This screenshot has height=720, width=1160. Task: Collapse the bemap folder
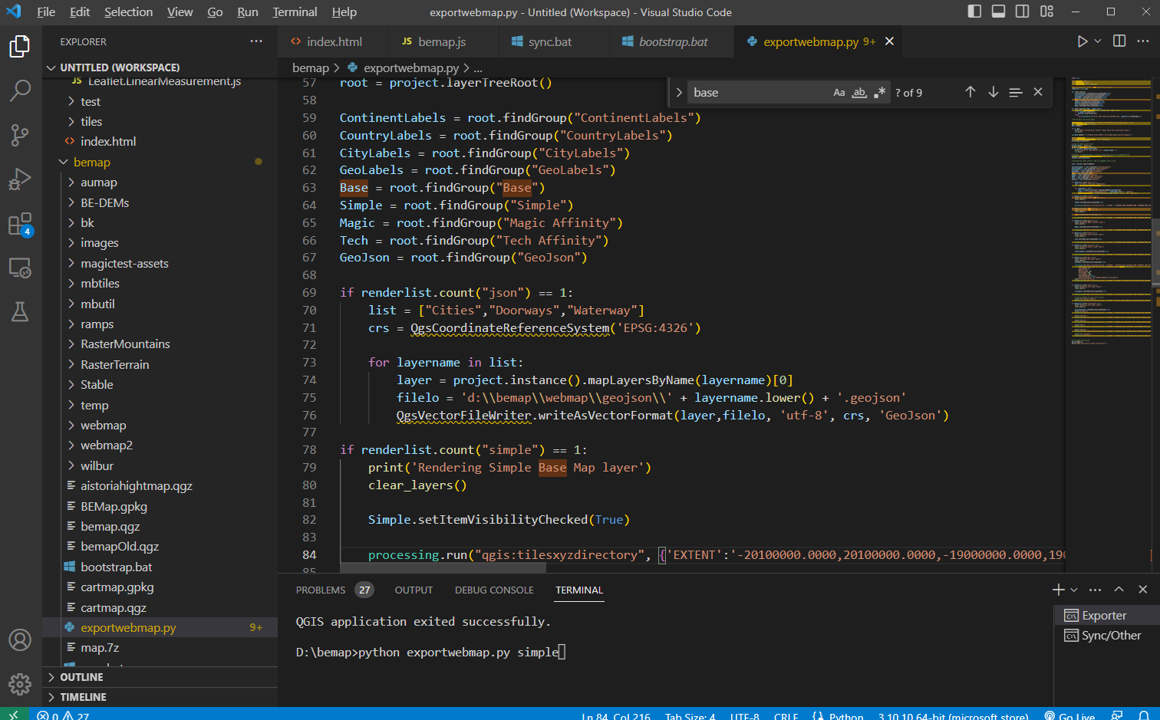click(x=160, y=162)
